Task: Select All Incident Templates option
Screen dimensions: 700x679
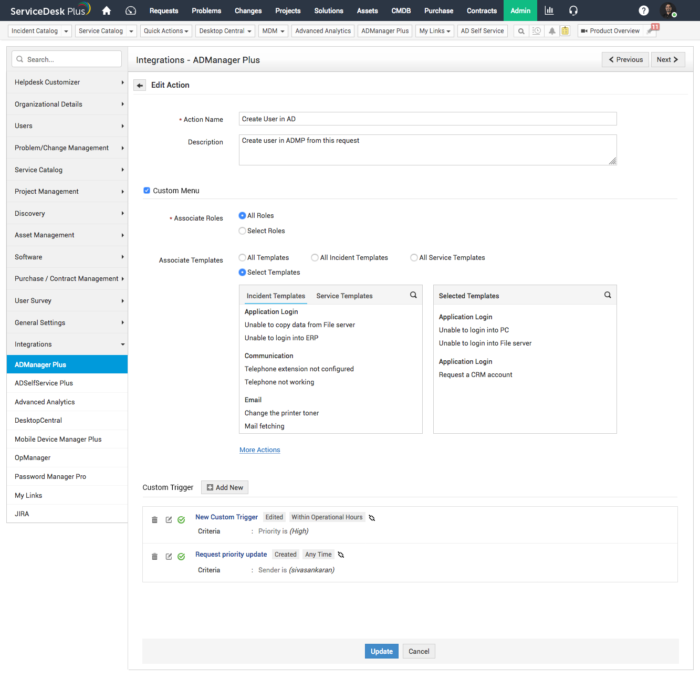Action: tap(315, 258)
